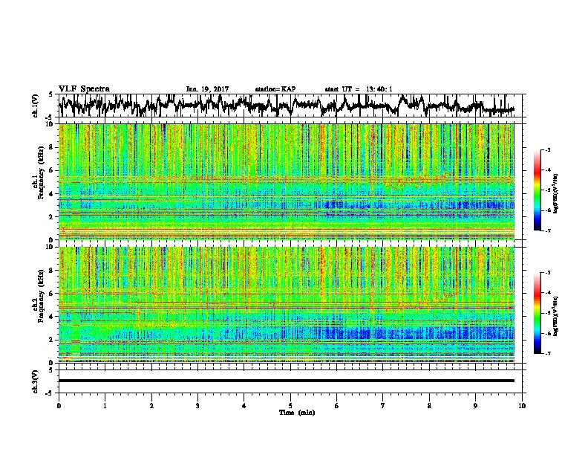
Task: Click the time axis tick label "0"
Action: coord(59,405)
